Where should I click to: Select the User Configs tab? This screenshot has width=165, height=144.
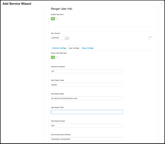[x=74, y=48]
